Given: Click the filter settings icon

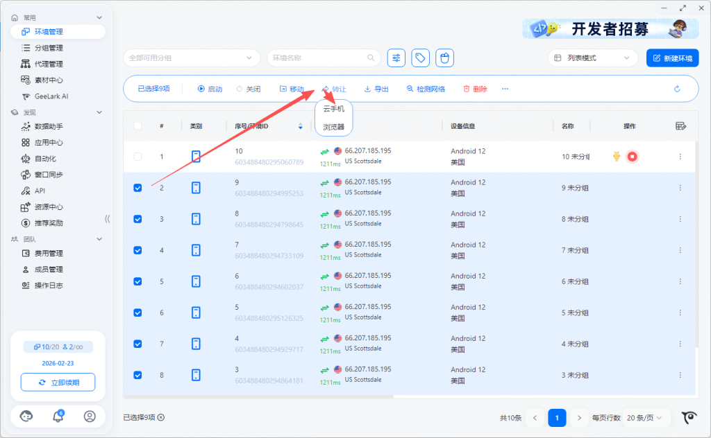Looking at the screenshot, I should (396, 58).
